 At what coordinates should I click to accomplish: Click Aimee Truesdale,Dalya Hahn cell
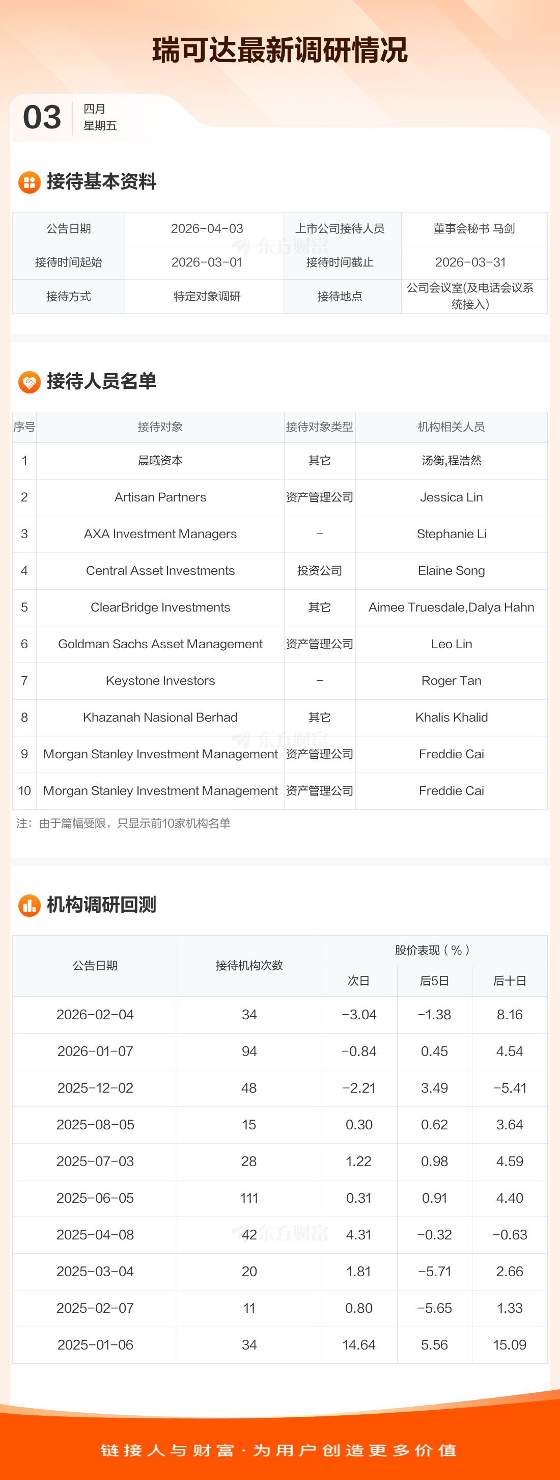coord(452,608)
